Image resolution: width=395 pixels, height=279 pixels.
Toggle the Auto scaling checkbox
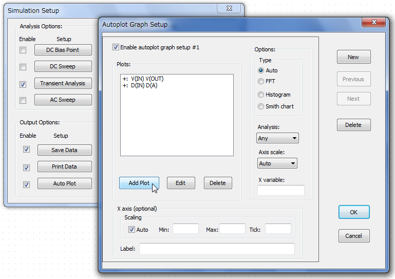point(132,229)
